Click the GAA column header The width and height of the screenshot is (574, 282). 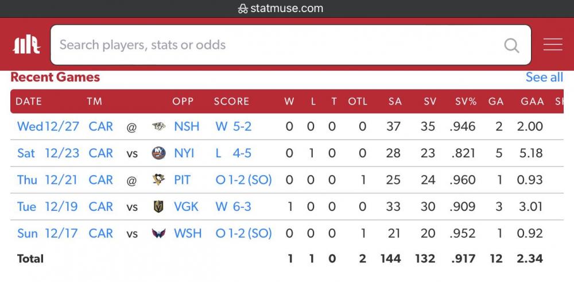click(x=532, y=102)
